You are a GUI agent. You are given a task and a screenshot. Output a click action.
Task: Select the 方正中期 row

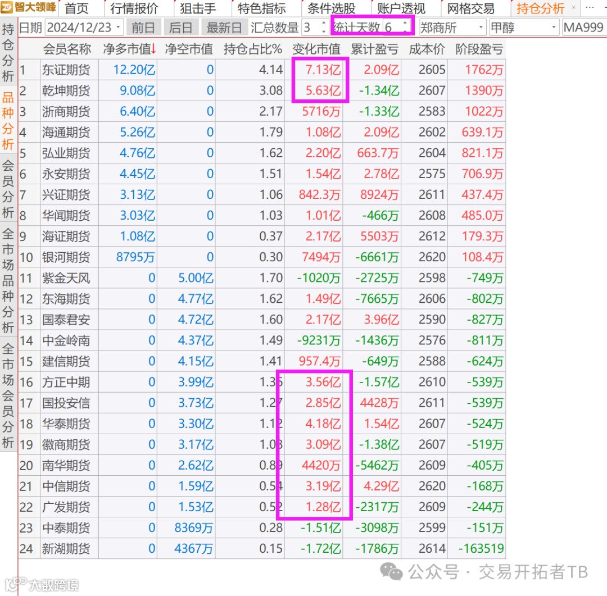pyautogui.click(x=262, y=383)
